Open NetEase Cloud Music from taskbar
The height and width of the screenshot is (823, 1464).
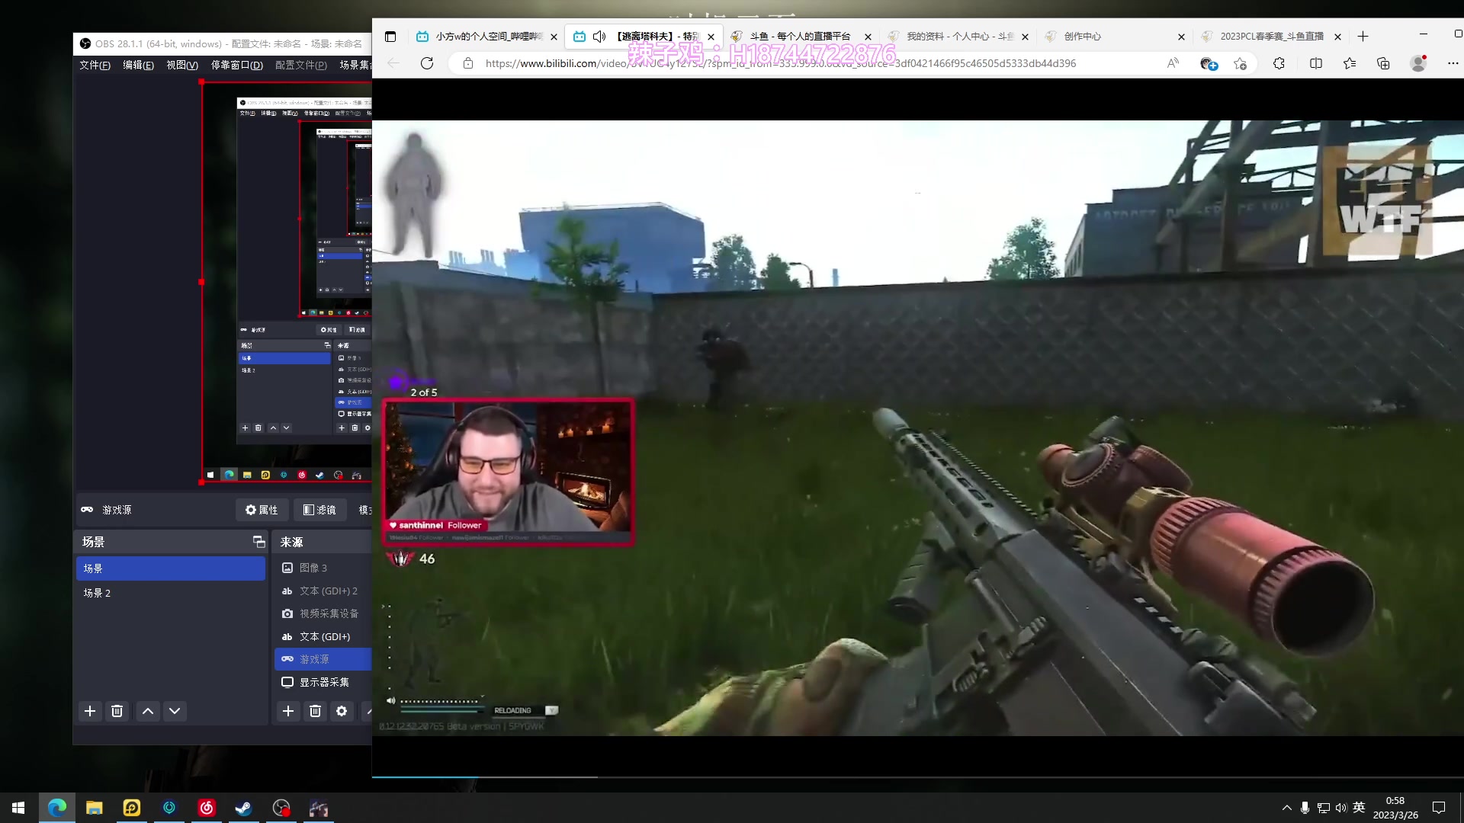coord(207,808)
